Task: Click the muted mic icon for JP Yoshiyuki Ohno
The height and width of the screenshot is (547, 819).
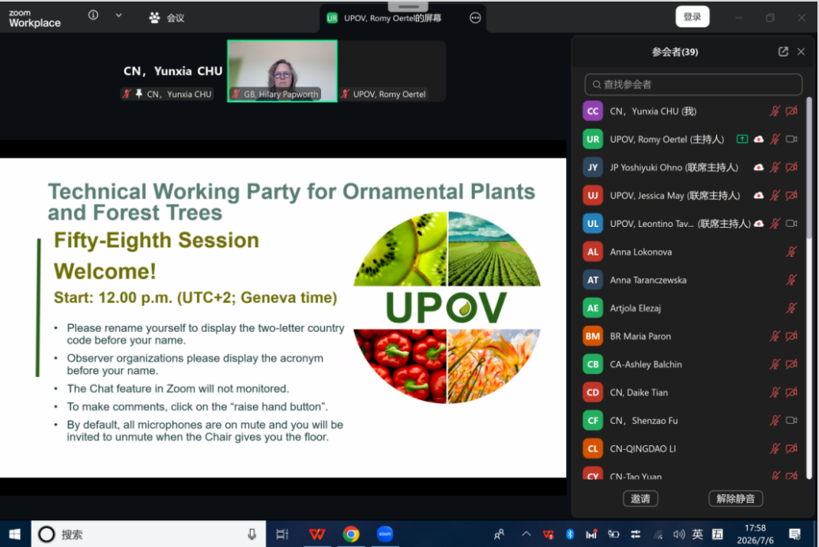Action: [x=775, y=167]
